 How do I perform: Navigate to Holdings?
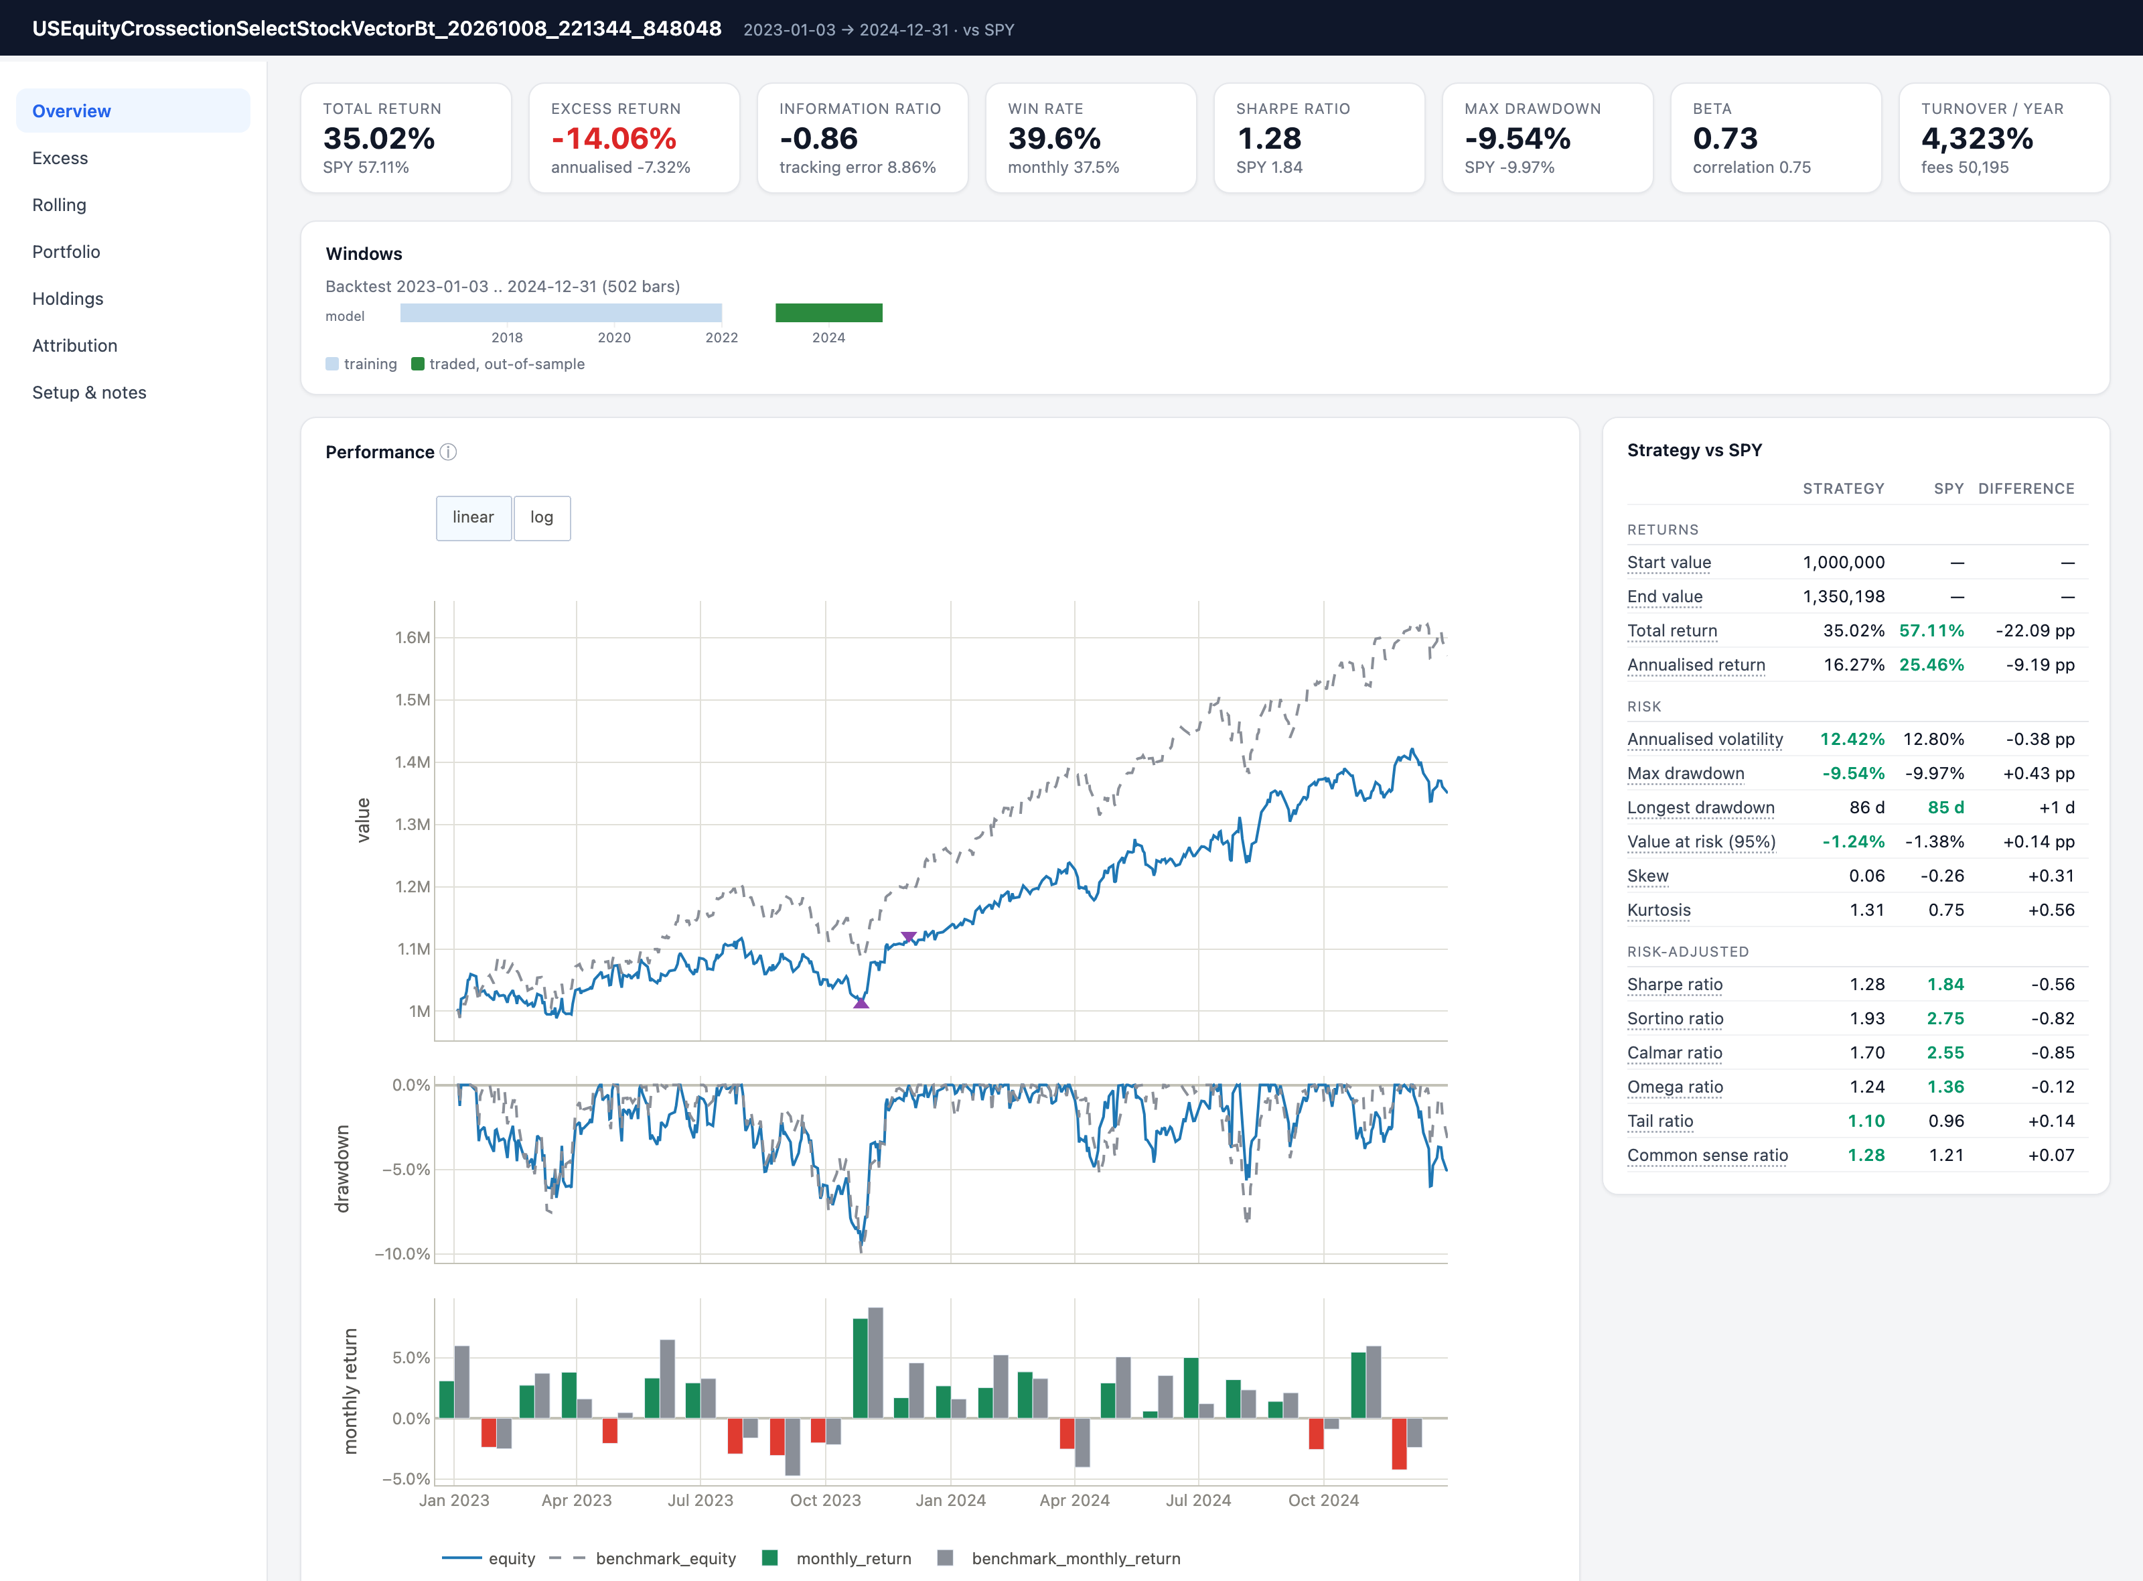click(133, 299)
